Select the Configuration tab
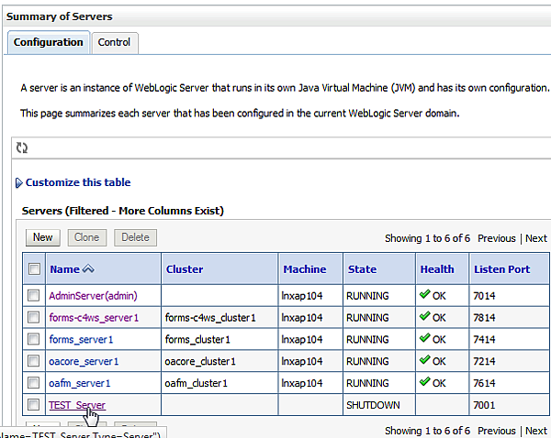 tap(49, 42)
